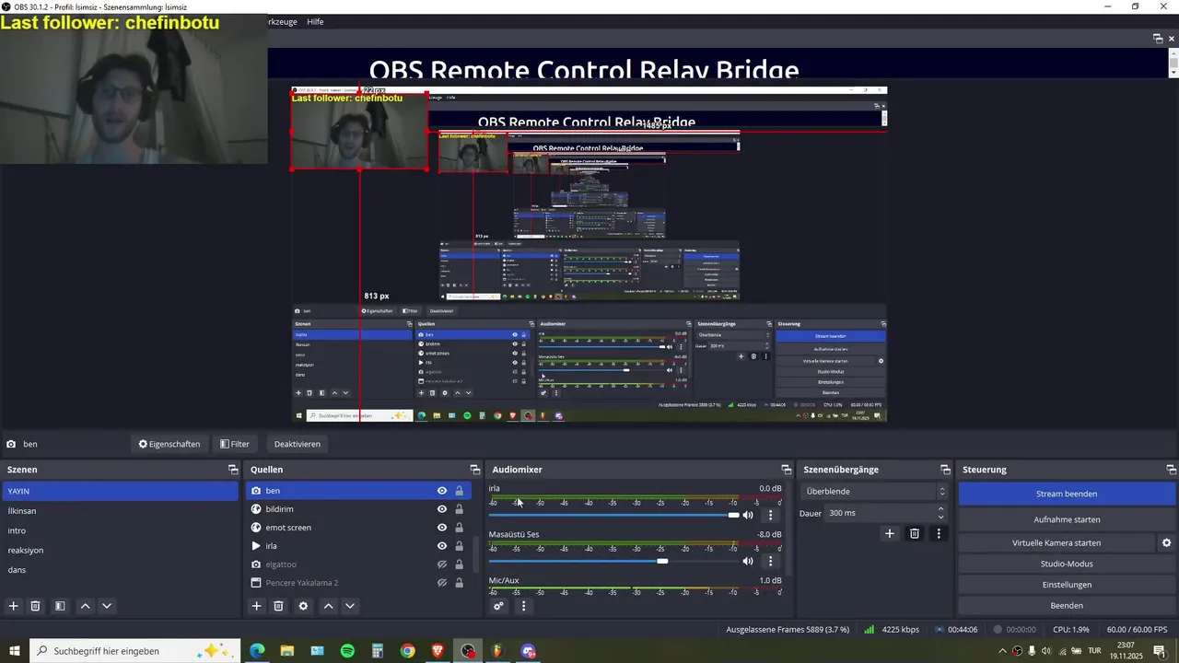Open Masaüstü Ses channel three-dot options
The height and width of the screenshot is (663, 1179).
pyautogui.click(x=770, y=561)
